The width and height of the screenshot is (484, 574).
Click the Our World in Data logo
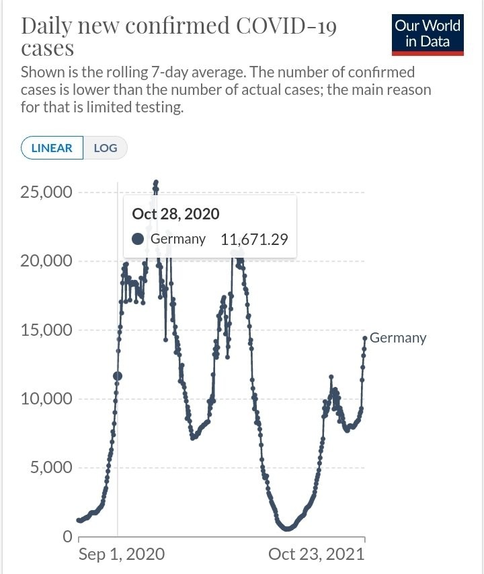click(428, 34)
